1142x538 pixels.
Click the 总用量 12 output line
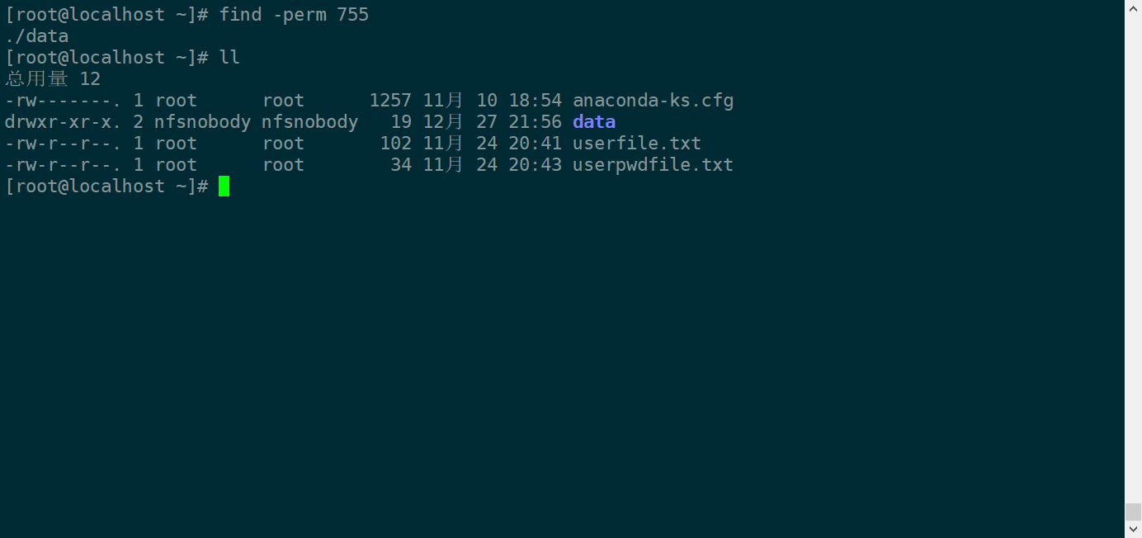(x=53, y=79)
